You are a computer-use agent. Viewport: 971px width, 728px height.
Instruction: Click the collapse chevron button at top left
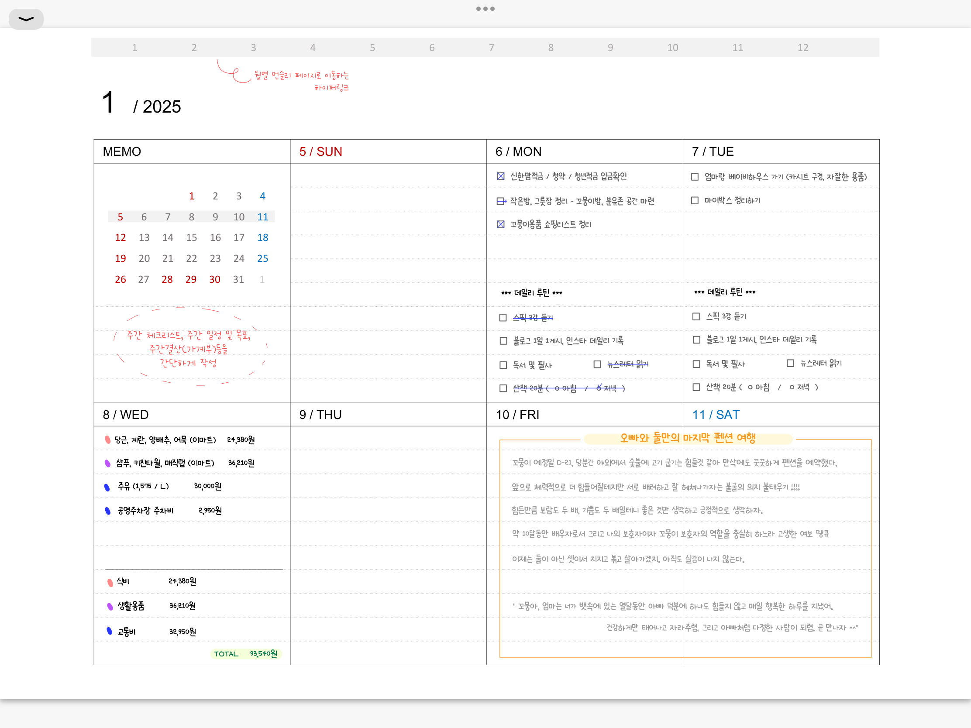pyautogui.click(x=26, y=19)
